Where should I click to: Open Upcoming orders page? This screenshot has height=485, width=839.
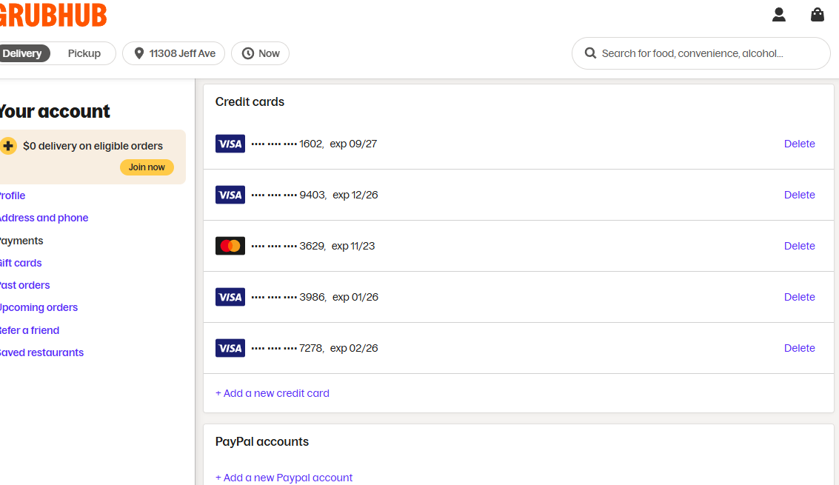(x=39, y=307)
